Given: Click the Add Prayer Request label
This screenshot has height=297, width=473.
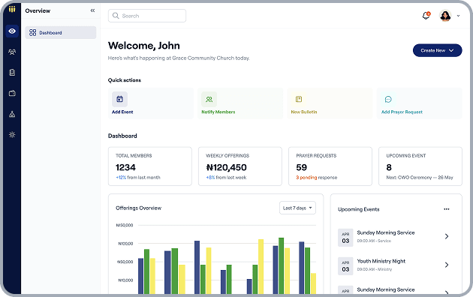Looking at the screenshot, I should (402, 112).
